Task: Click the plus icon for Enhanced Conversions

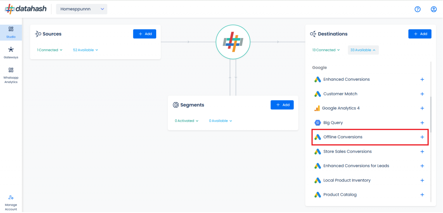Action: pos(422,79)
